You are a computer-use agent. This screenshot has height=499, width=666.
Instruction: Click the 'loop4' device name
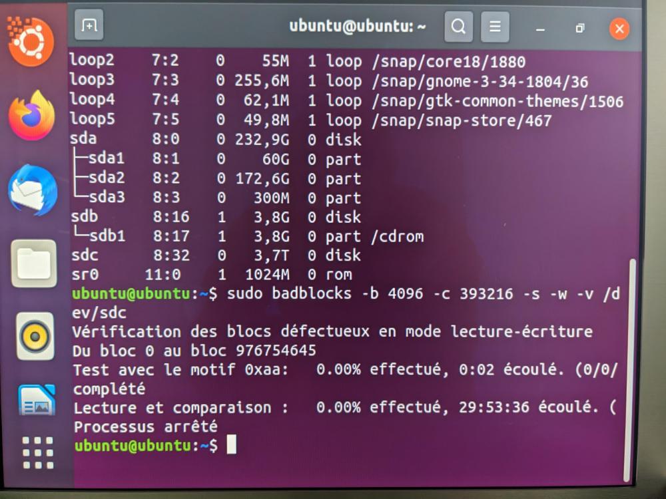click(x=92, y=99)
